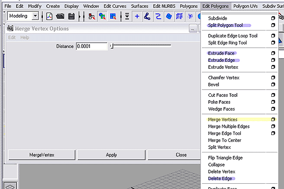This screenshot has height=189, width=284.
Task: Toggle the Surfaces selection mask icon
Action: click(169, 17)
